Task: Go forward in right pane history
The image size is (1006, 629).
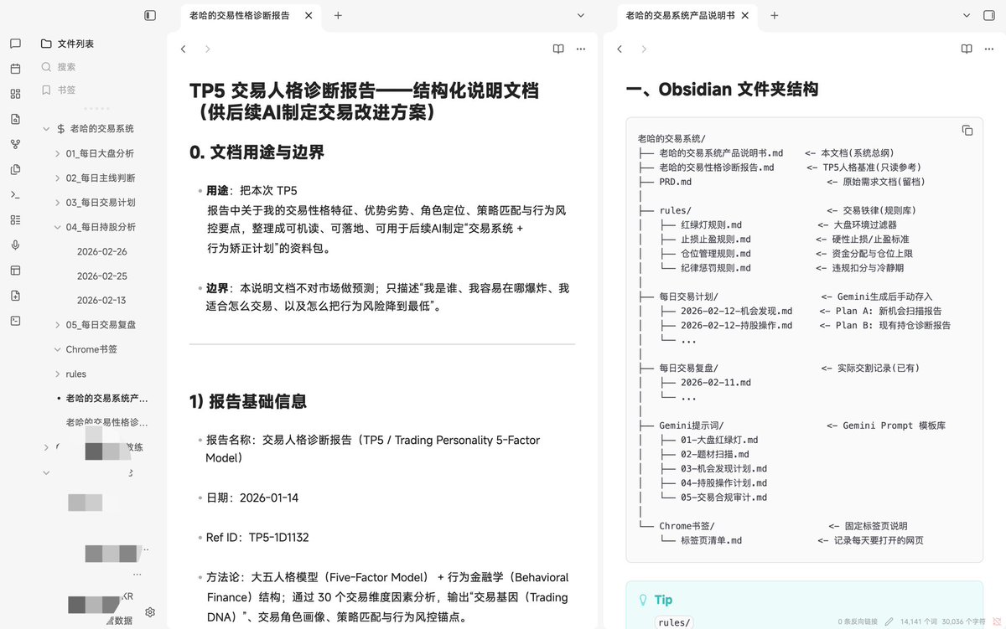Action: (x=644, y=49)
